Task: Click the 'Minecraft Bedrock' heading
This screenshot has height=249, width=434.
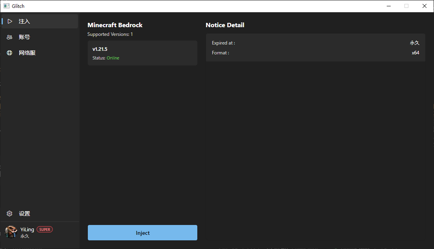Action: tap(115, 25)
